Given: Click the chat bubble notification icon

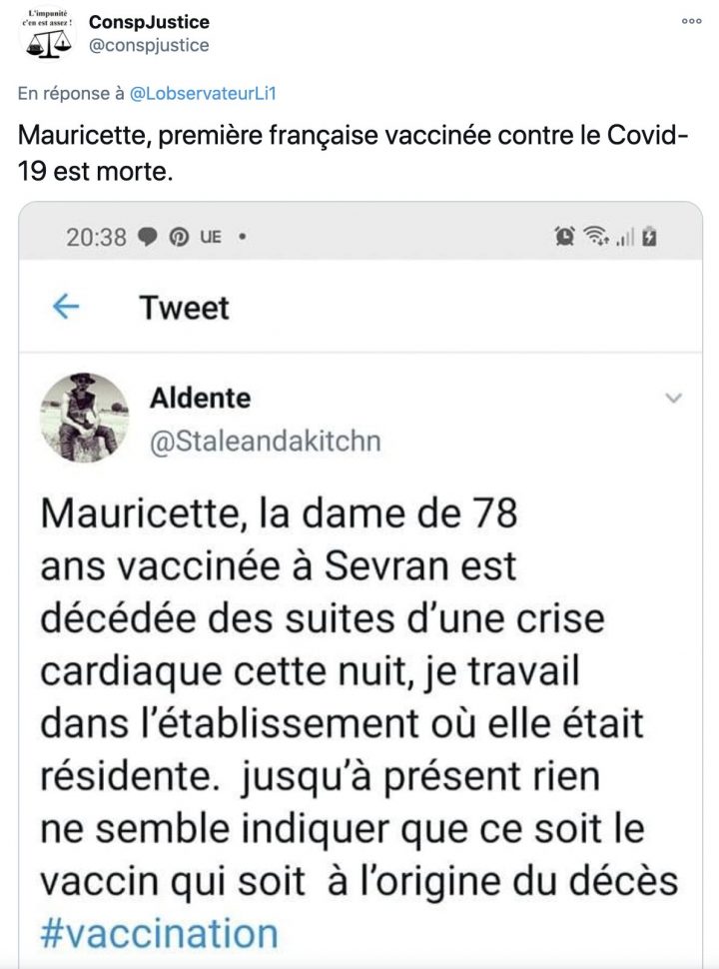Looking at the screenshot, I should coord(147,237).
